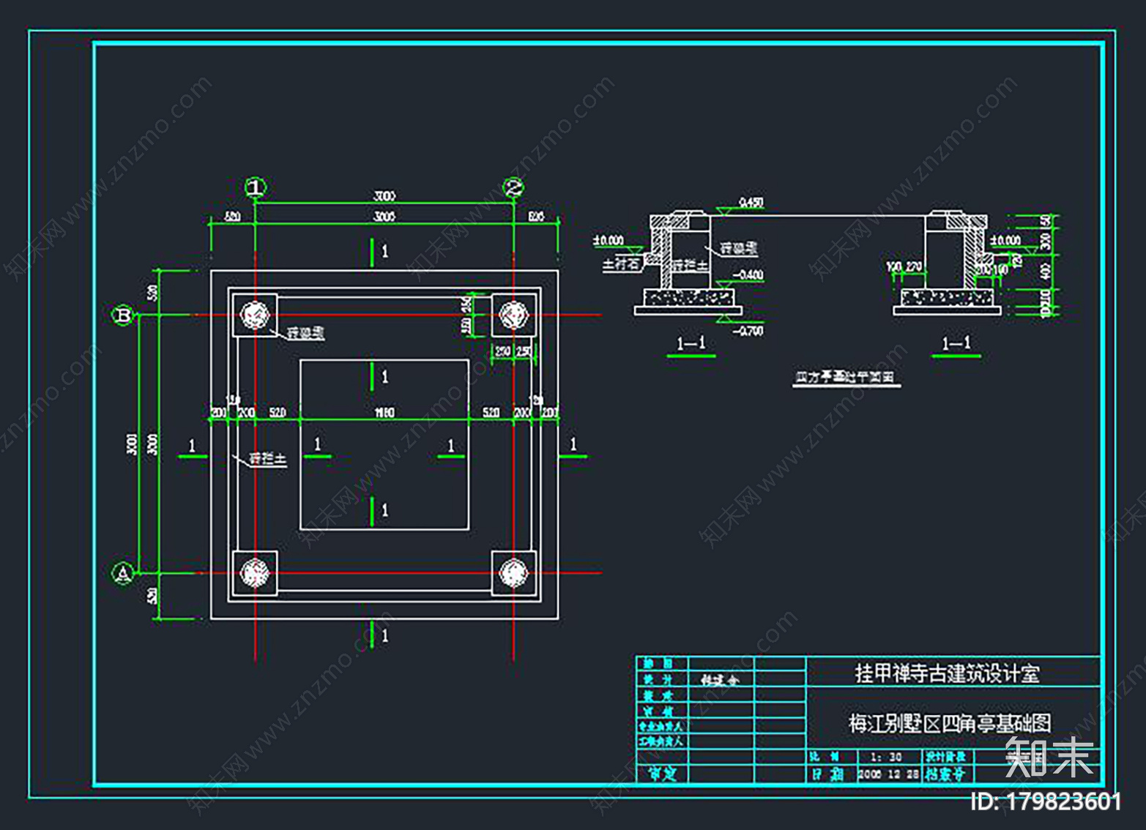
Task: Select the left section's "1—1" title
Action: [691, 343]
